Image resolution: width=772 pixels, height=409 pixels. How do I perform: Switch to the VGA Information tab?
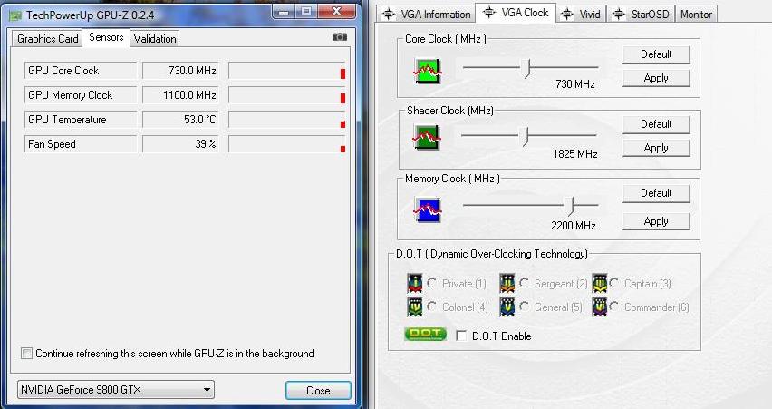click(x=427, y=15)
